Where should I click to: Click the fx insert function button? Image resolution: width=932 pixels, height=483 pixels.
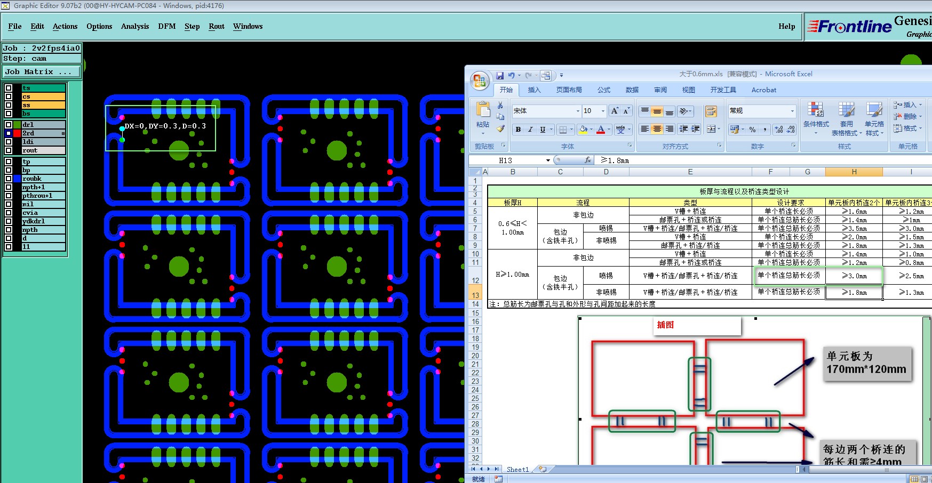(x=587, y=160)
